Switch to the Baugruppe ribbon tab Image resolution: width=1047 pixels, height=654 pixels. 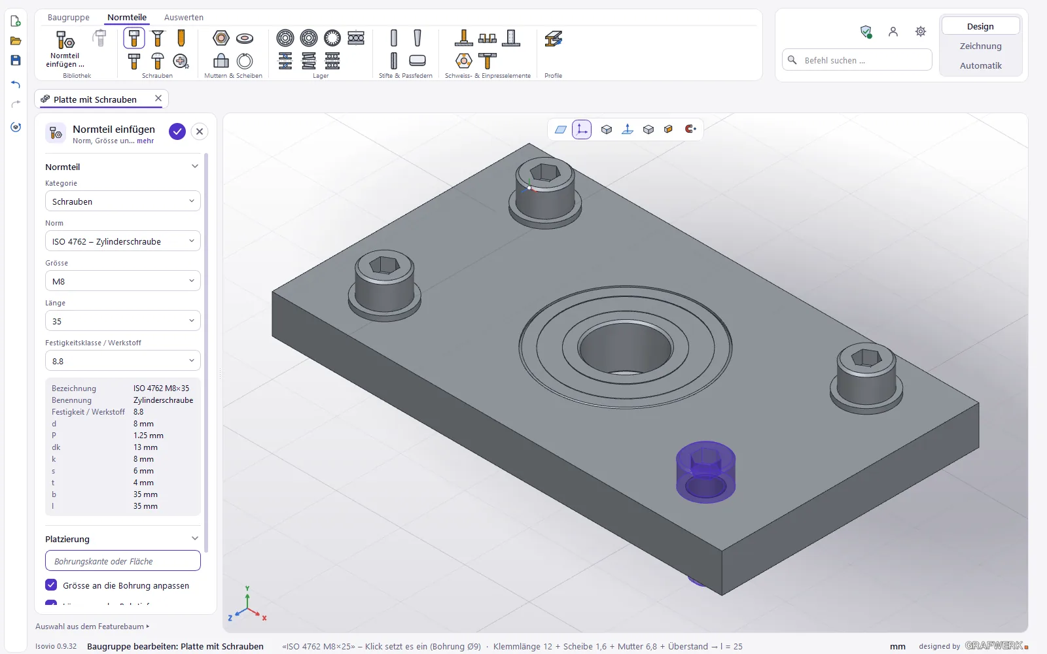pyautogui.click(x=69, y=18)
